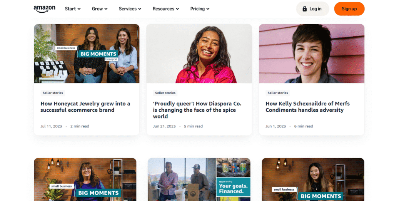Image resolution: width=394 pixels, height=201 pixels.
Task: Expand the Start menu chevron
Action: coord(79,9)
